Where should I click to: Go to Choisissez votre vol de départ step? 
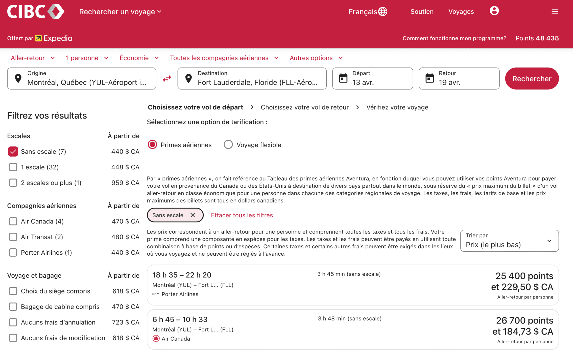point(195,107)
